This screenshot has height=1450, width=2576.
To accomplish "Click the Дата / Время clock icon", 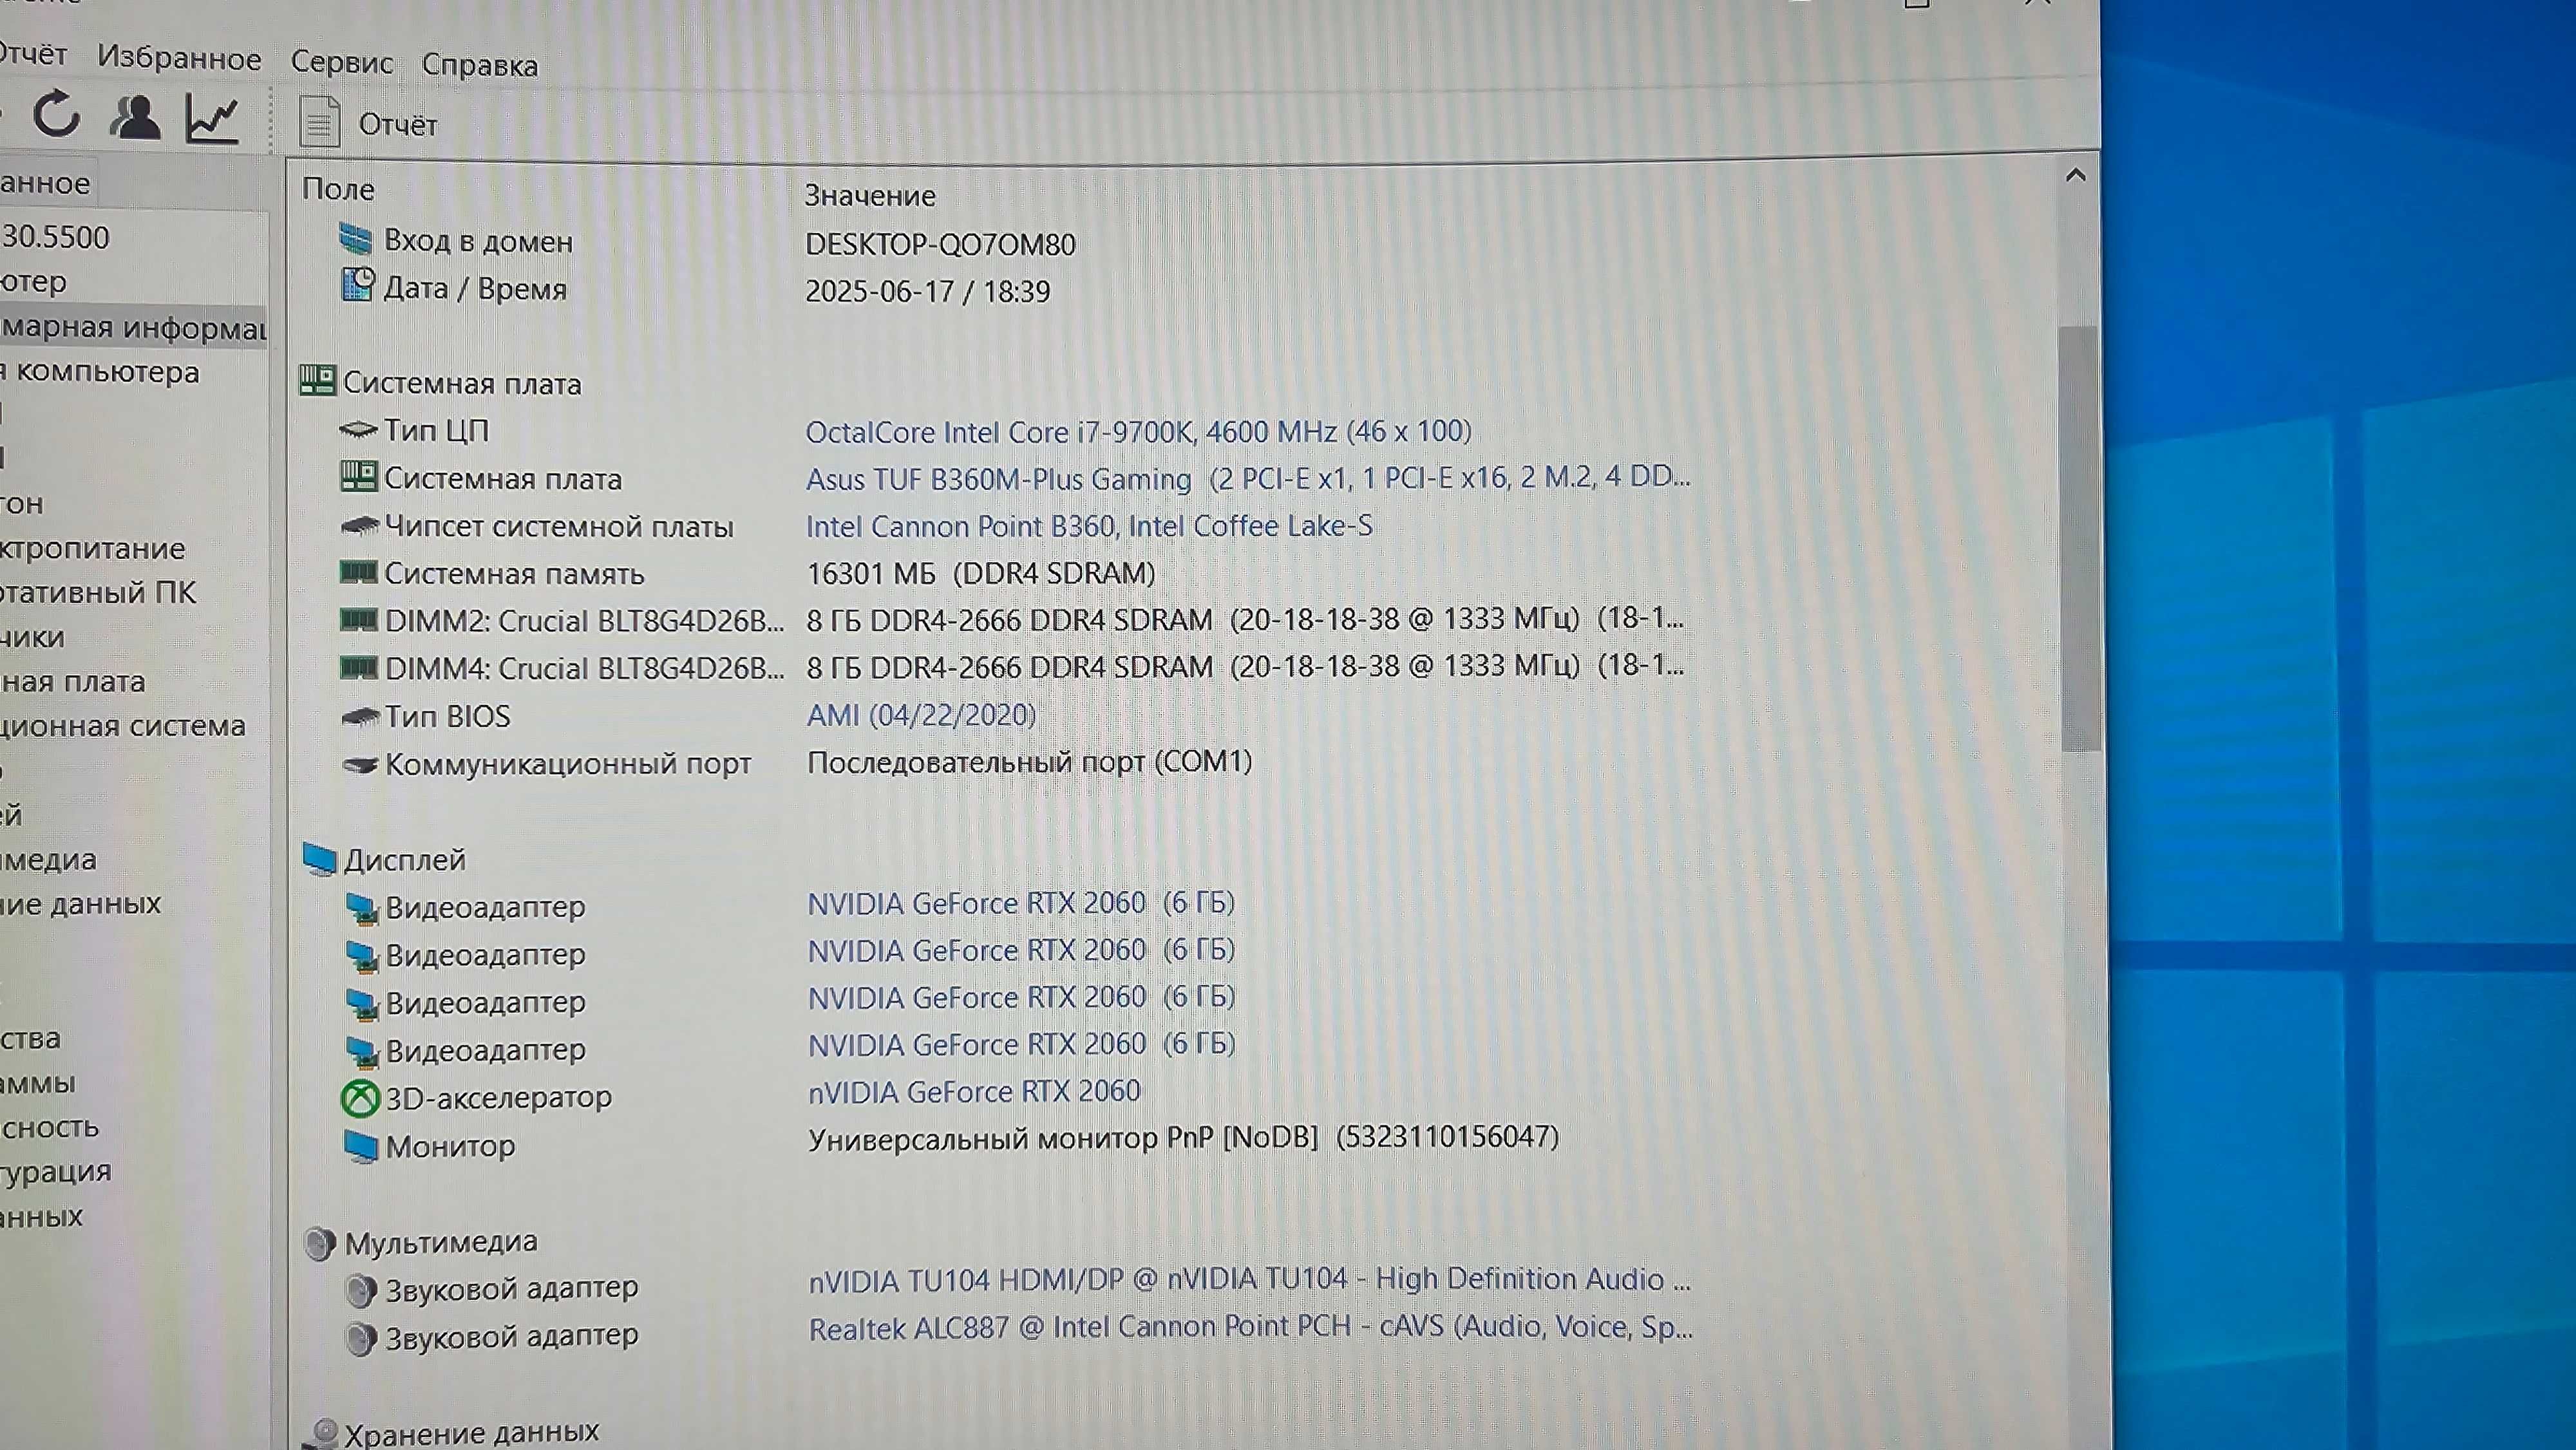I will point(358,285).
